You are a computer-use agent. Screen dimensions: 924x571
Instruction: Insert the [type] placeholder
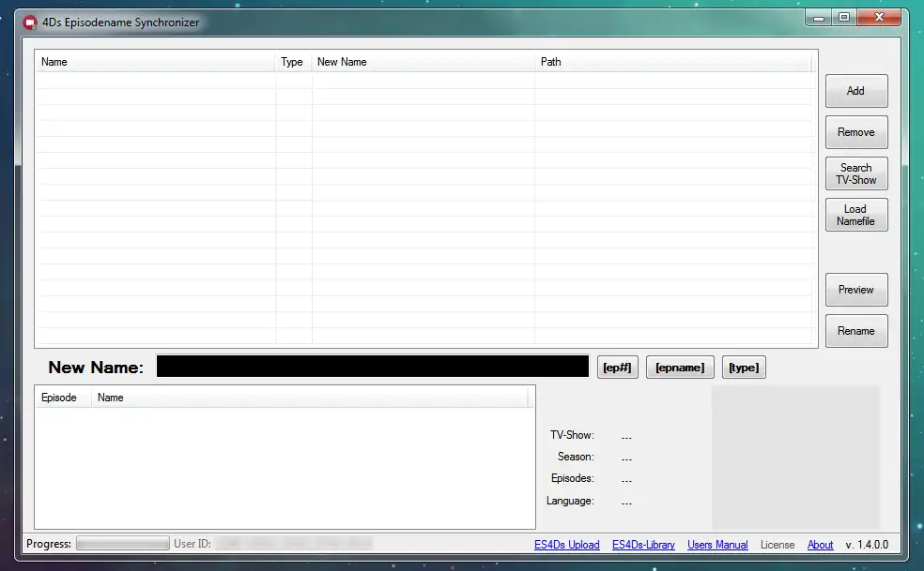[744, 368]
